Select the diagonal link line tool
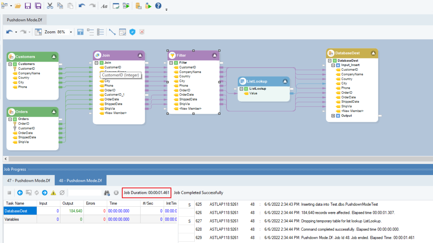 [112, 32]
